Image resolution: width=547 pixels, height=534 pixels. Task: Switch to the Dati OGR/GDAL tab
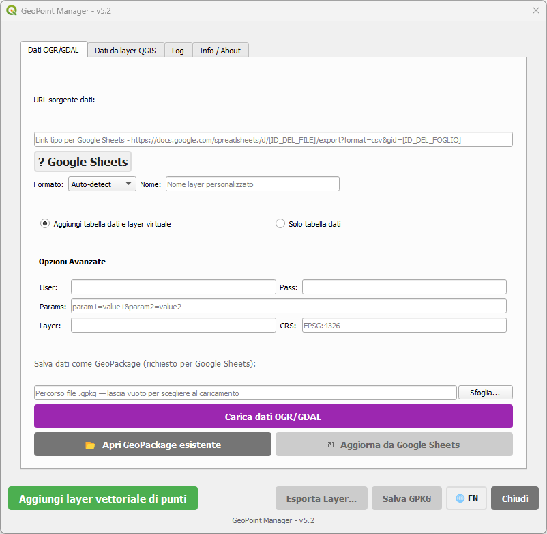coord(53,50)
